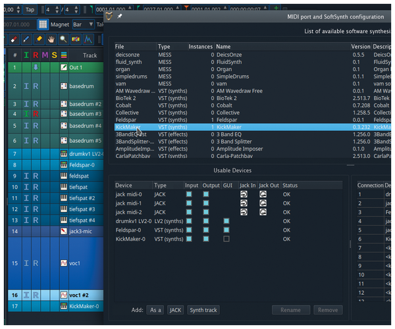Click the grayed 007.01.000 position field
Screen dimensions: 395x329
(x=20, y=24)
